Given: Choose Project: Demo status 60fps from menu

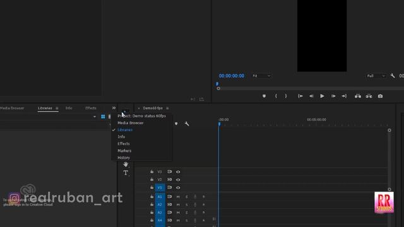Looking at the screenshot, I should (x=141, y=116).
